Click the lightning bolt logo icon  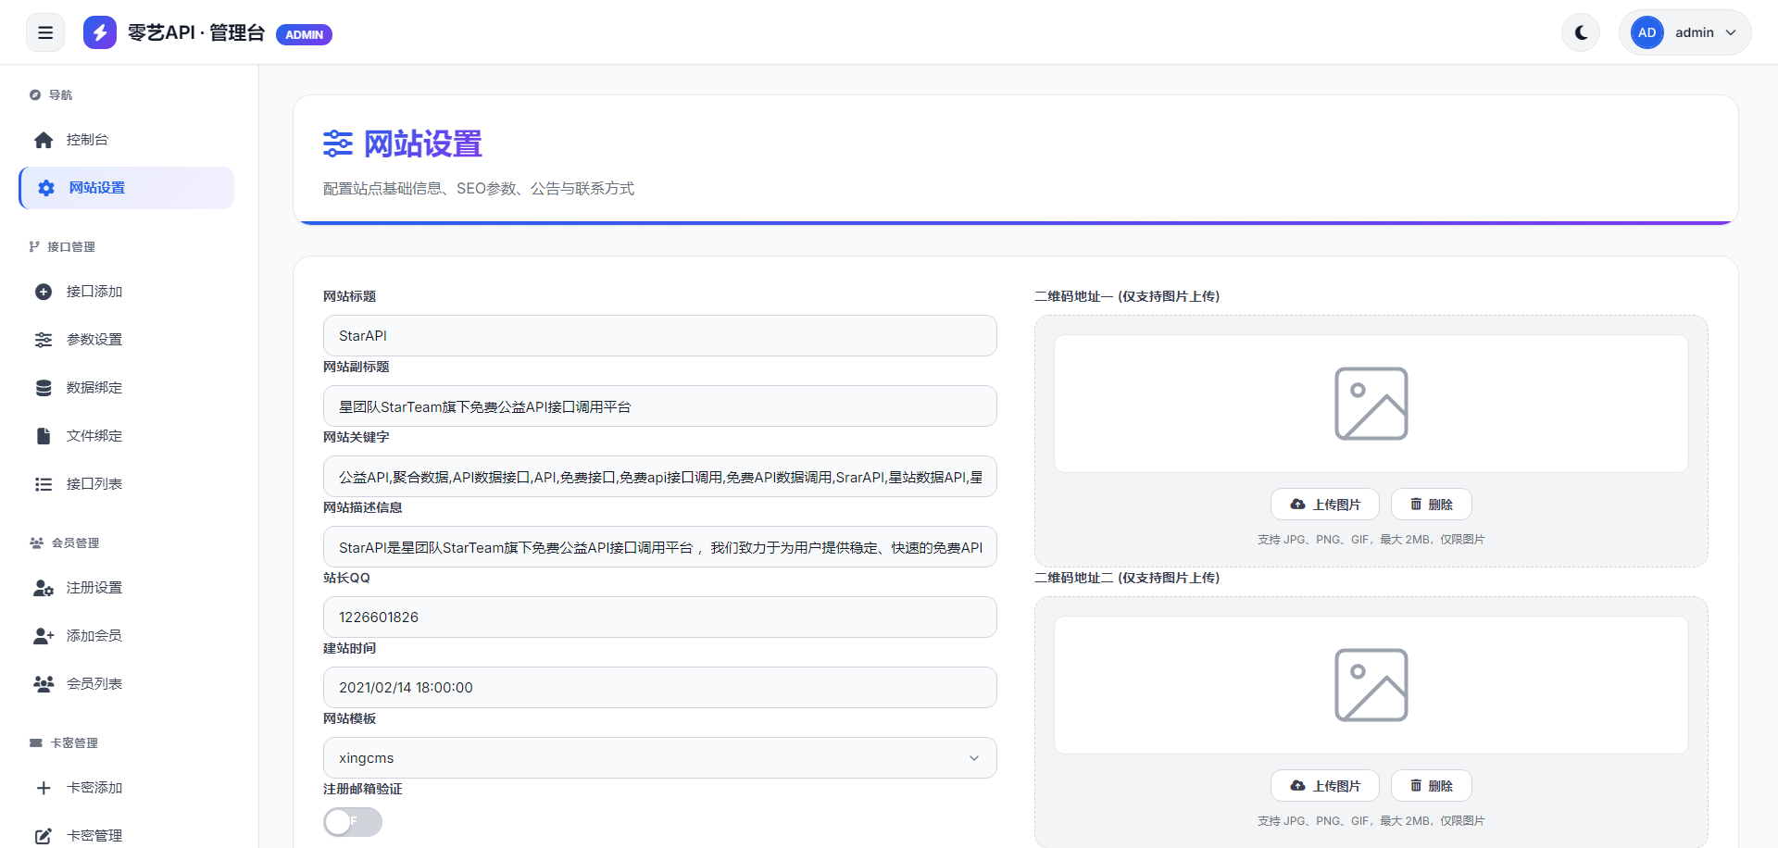[100, 32]
